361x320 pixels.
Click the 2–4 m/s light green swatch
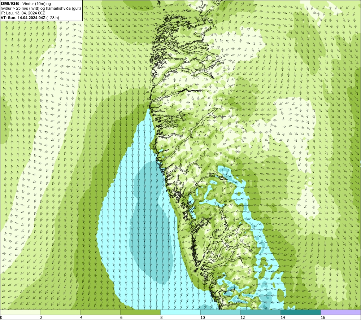(60, 312)
